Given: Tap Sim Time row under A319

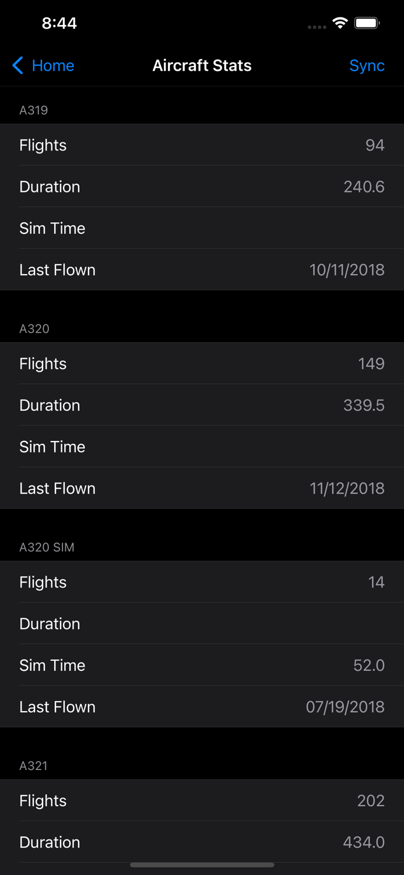Looking at the screenshot, I should point(202,228).
